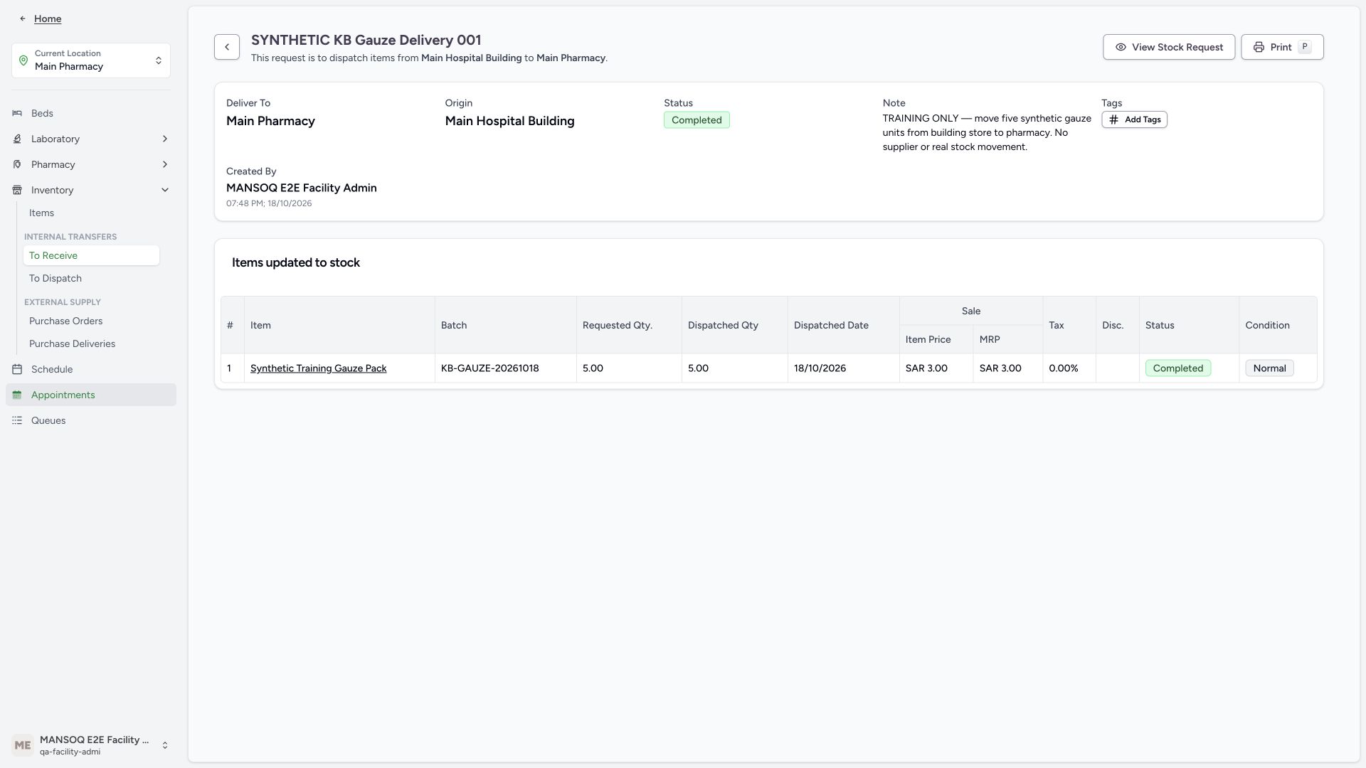Image resolution: width=1366 pixels, height=768 pixels.
Task: Open Items under Inventory
Action: tap(91, 213)
